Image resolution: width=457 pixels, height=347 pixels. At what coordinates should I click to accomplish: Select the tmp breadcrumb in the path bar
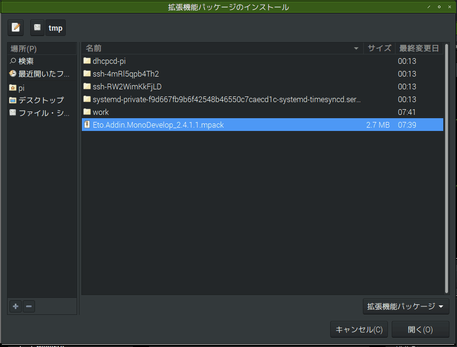click(55, 27)
